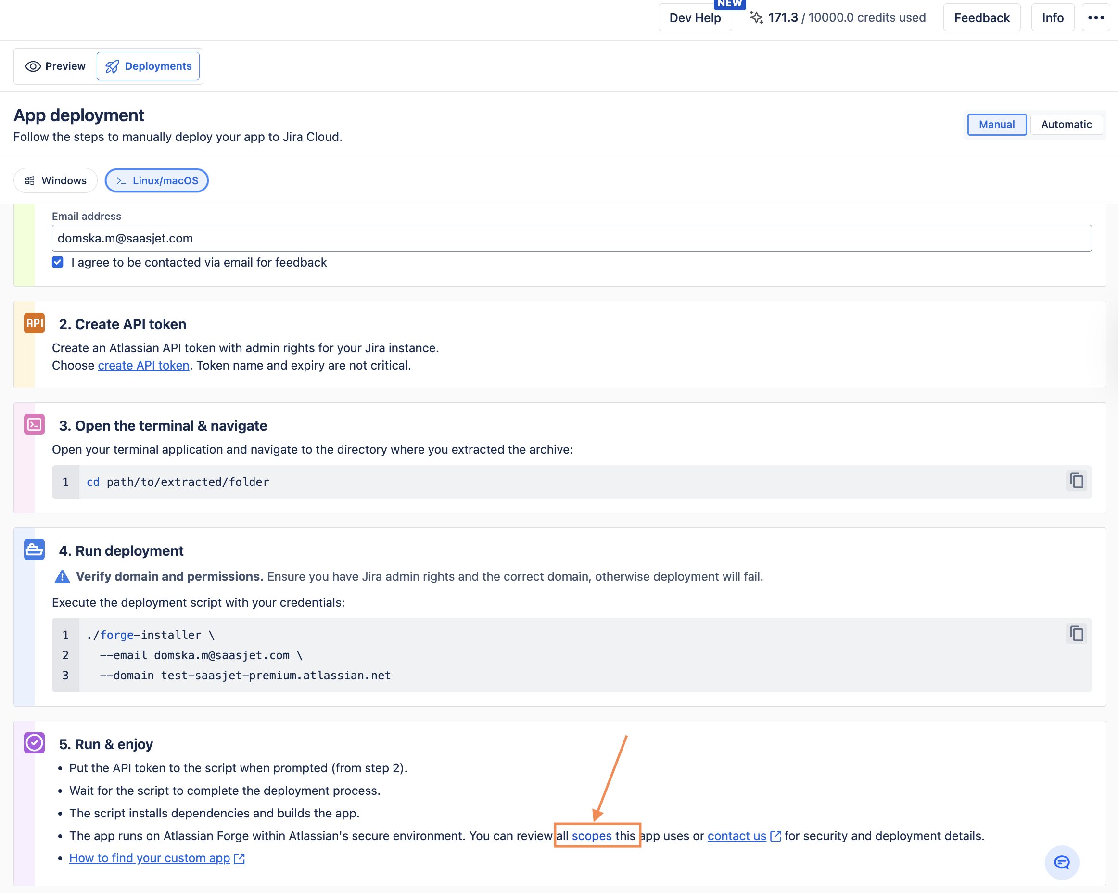Uncheck the email feedback contact checkbox

[58, 262]
